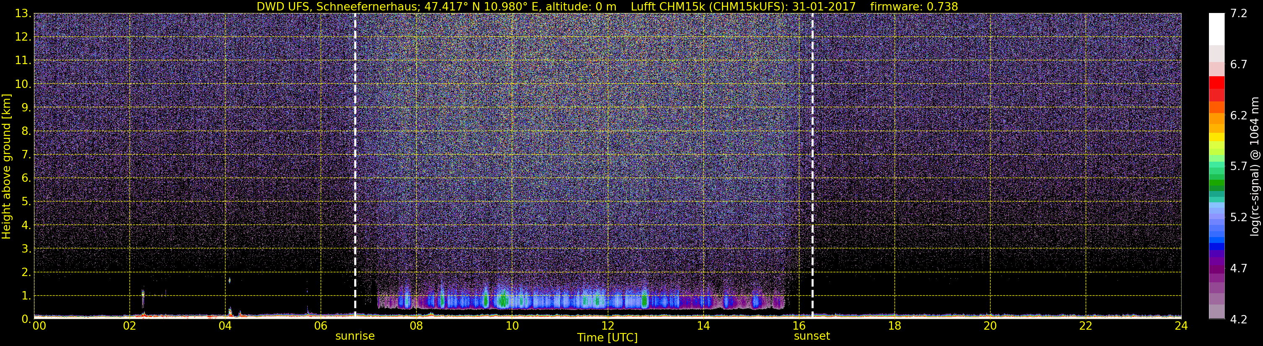The image size is (1263, 346).
Task: Click the height axis tick '0.'
Action: pyautogui.click(x=26, y=319)
